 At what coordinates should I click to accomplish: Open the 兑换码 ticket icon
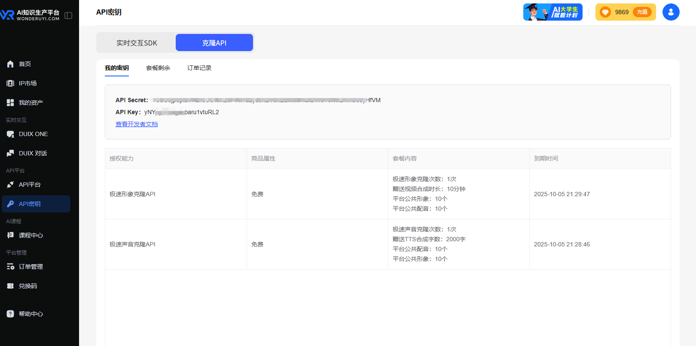point(10,286)
